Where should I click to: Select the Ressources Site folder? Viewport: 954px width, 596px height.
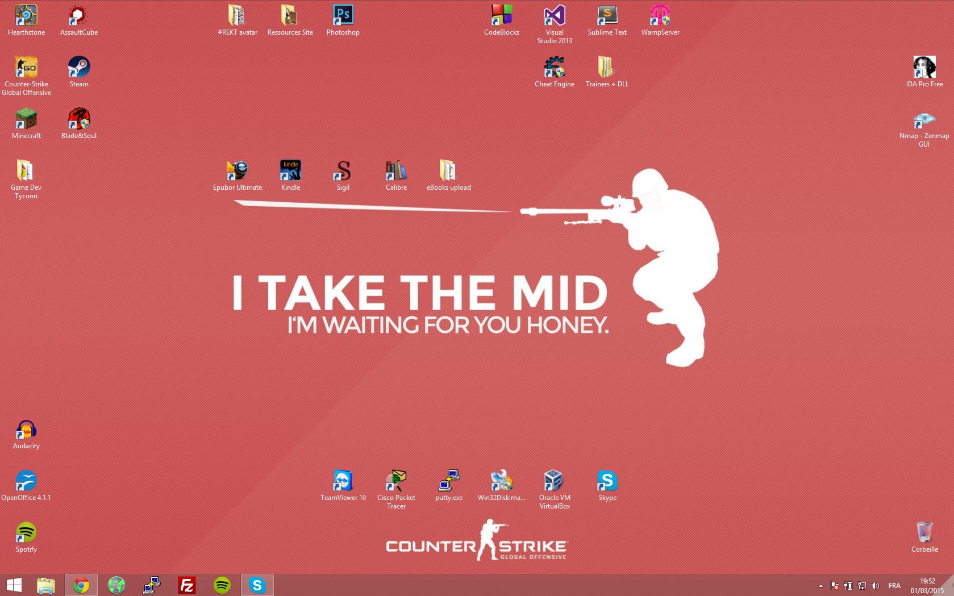point(290,20)
